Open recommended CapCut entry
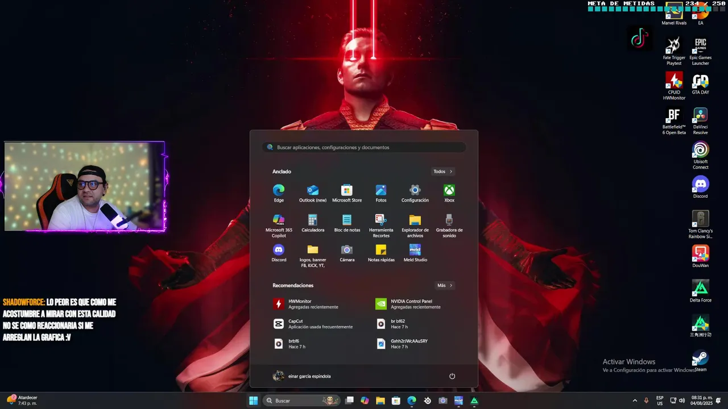728x409 pixels. [x=313, y=324]
